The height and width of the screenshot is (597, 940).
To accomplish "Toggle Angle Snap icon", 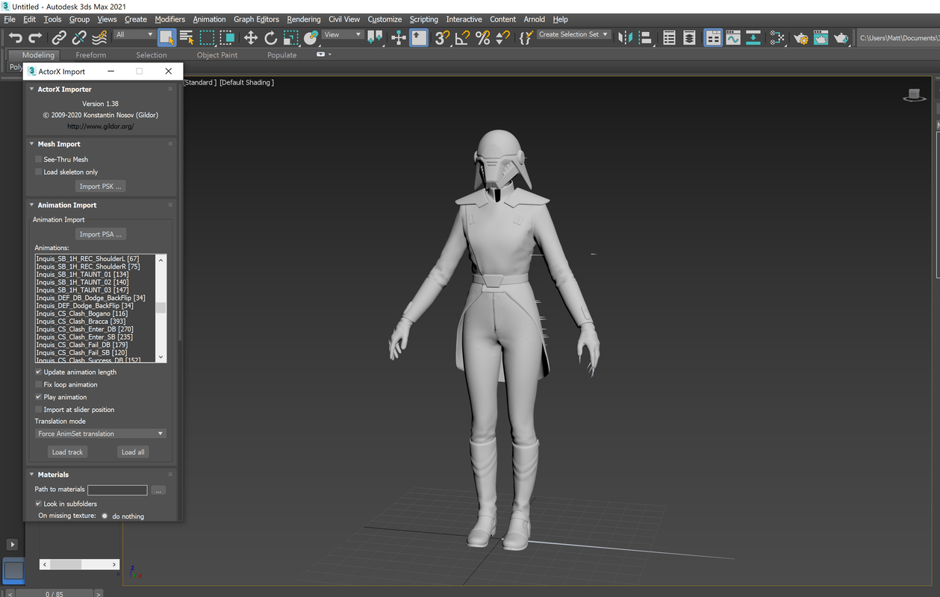I will click(x=462, y=37).
